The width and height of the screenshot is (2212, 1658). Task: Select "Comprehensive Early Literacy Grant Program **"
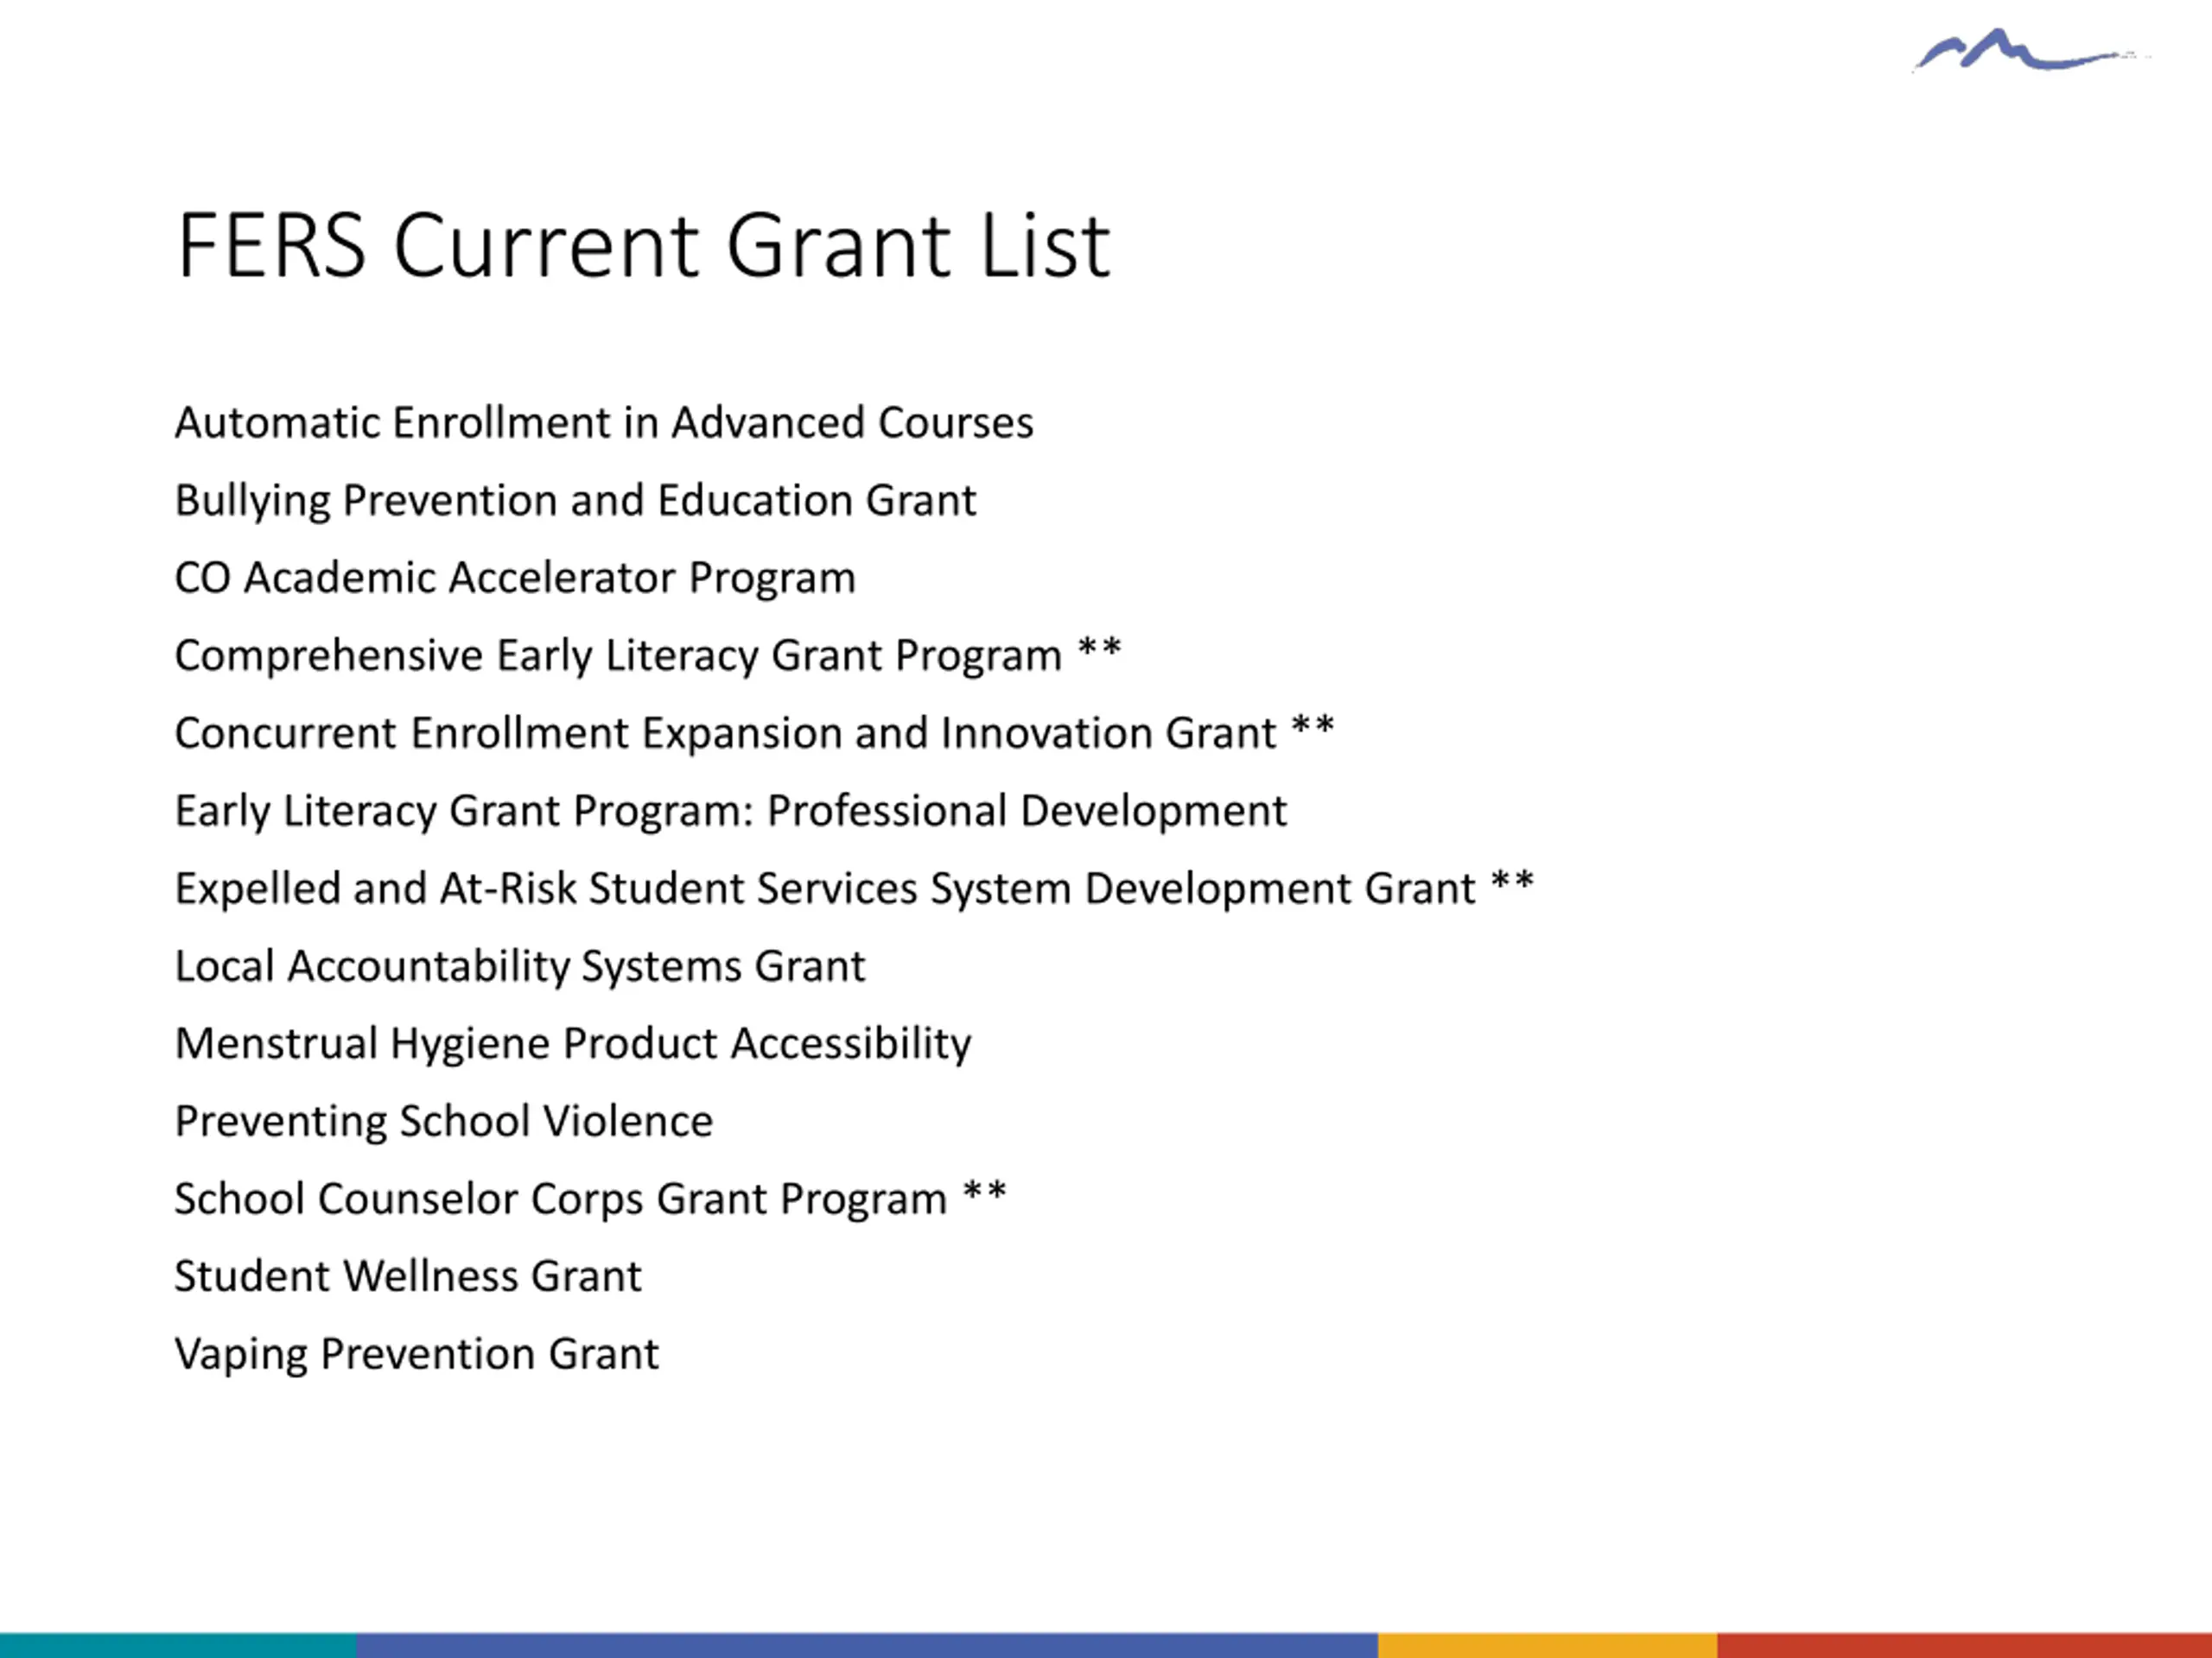(648, 655)
